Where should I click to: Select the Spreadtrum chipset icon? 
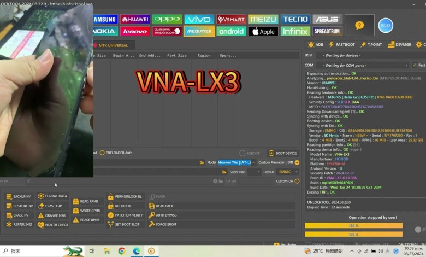coord(327,31)
